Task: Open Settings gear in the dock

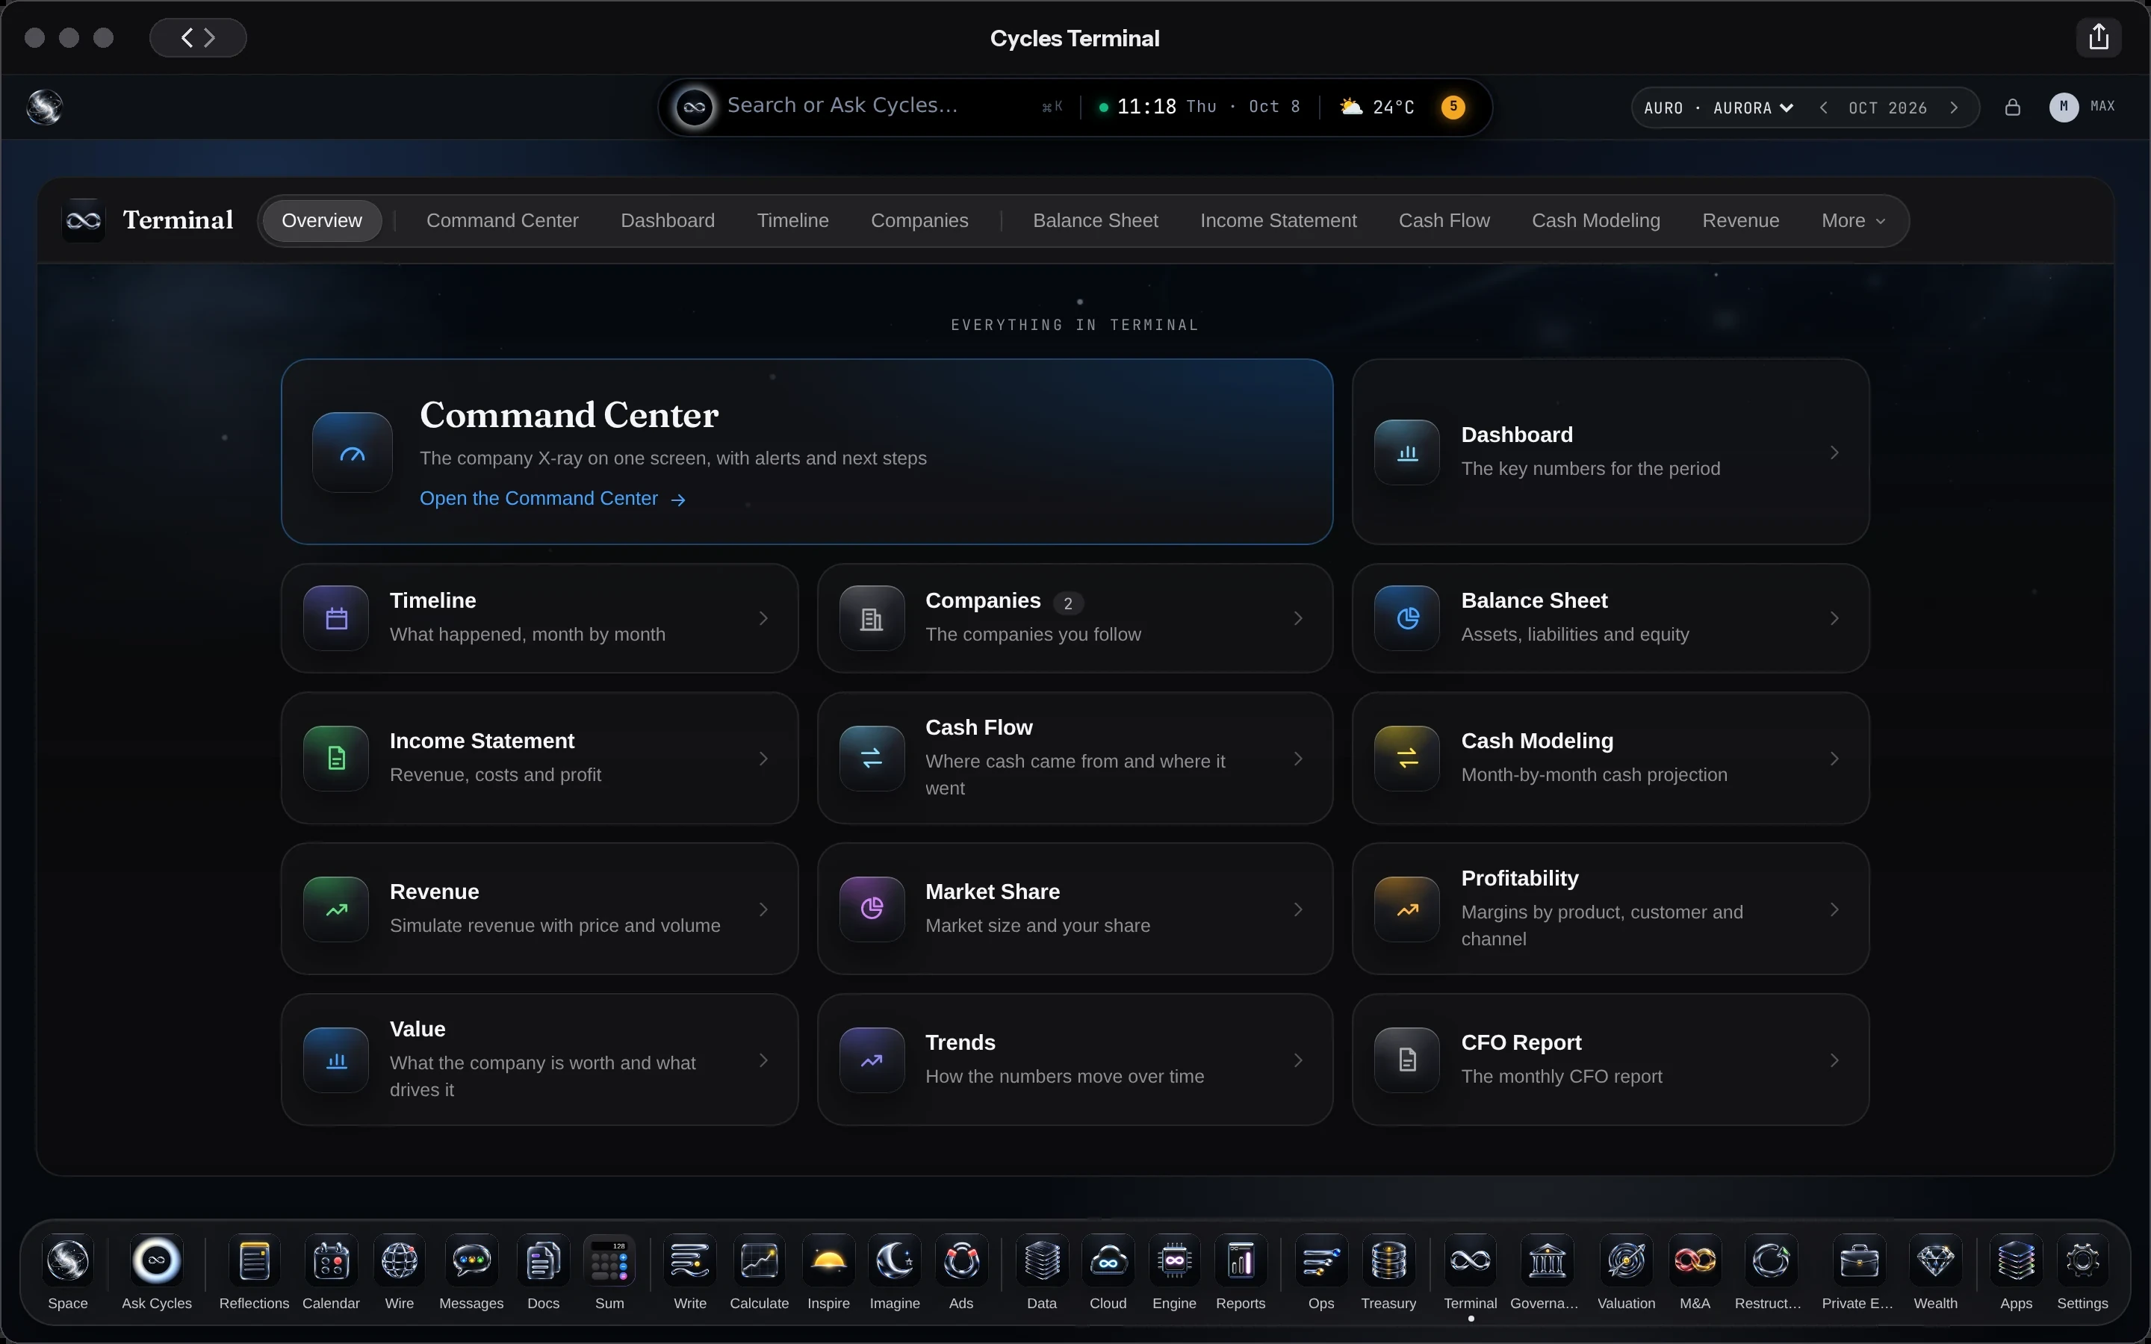Action: tap(2082, 1260)
